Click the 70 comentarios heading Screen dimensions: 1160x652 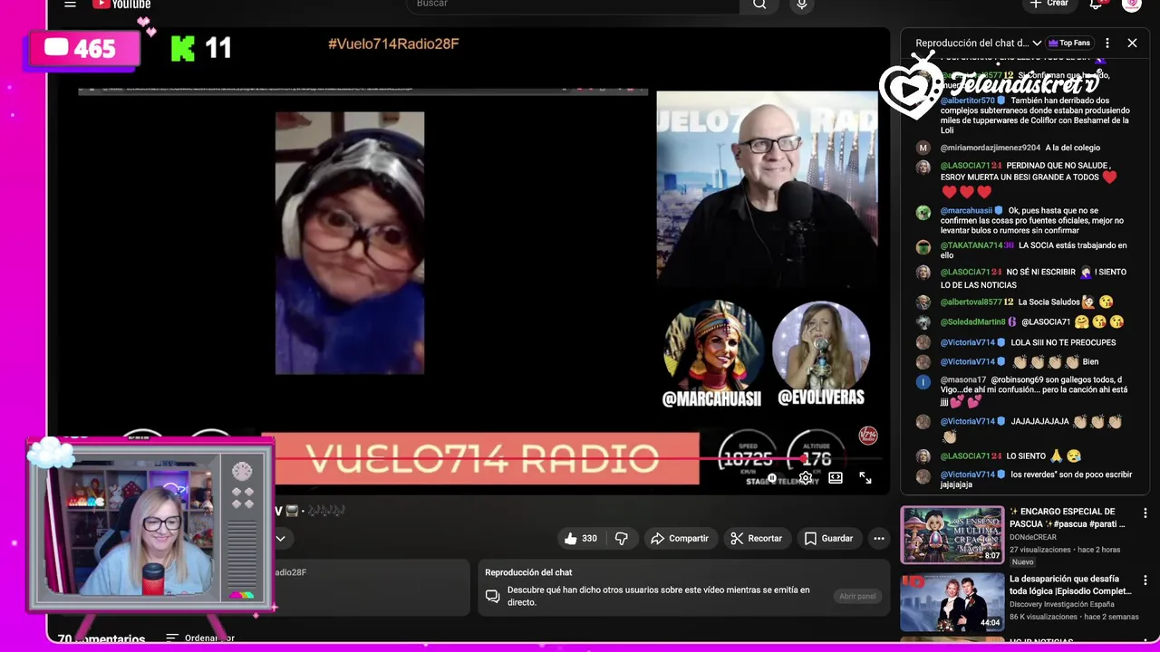(101, 638)
